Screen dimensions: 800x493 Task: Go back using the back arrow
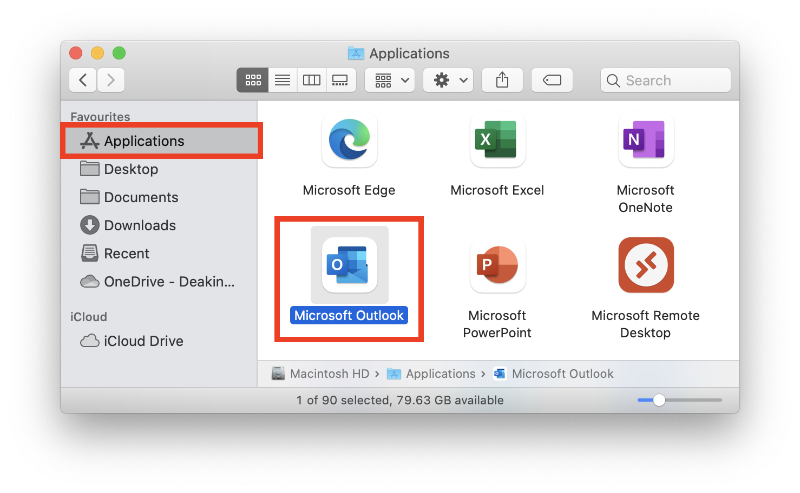[x=83, y=81]
